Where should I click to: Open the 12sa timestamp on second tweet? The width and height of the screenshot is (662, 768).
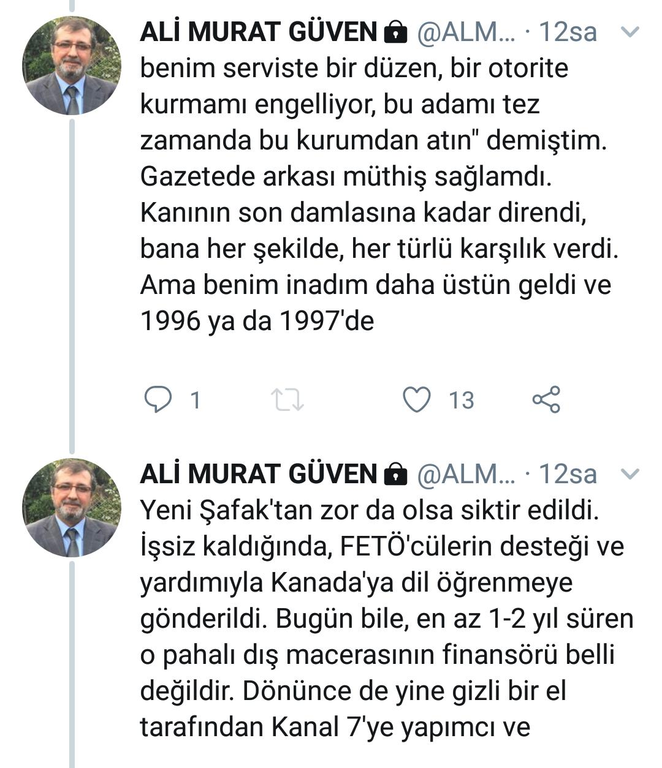(567, 473)
